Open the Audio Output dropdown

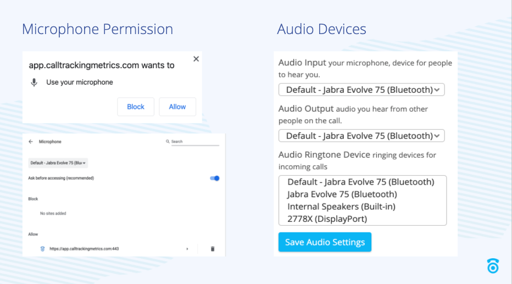point(361,136)
